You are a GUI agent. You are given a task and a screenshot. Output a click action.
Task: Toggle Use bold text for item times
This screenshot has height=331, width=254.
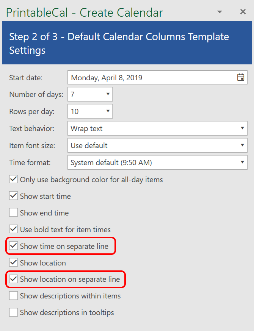(14, 230)
